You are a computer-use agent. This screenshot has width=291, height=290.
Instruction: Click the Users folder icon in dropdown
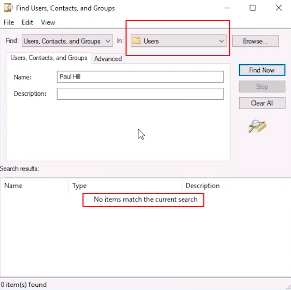[136, 41]
